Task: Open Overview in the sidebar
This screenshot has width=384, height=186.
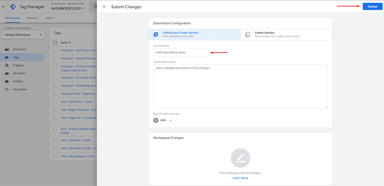Action: [x=19, y=49]
